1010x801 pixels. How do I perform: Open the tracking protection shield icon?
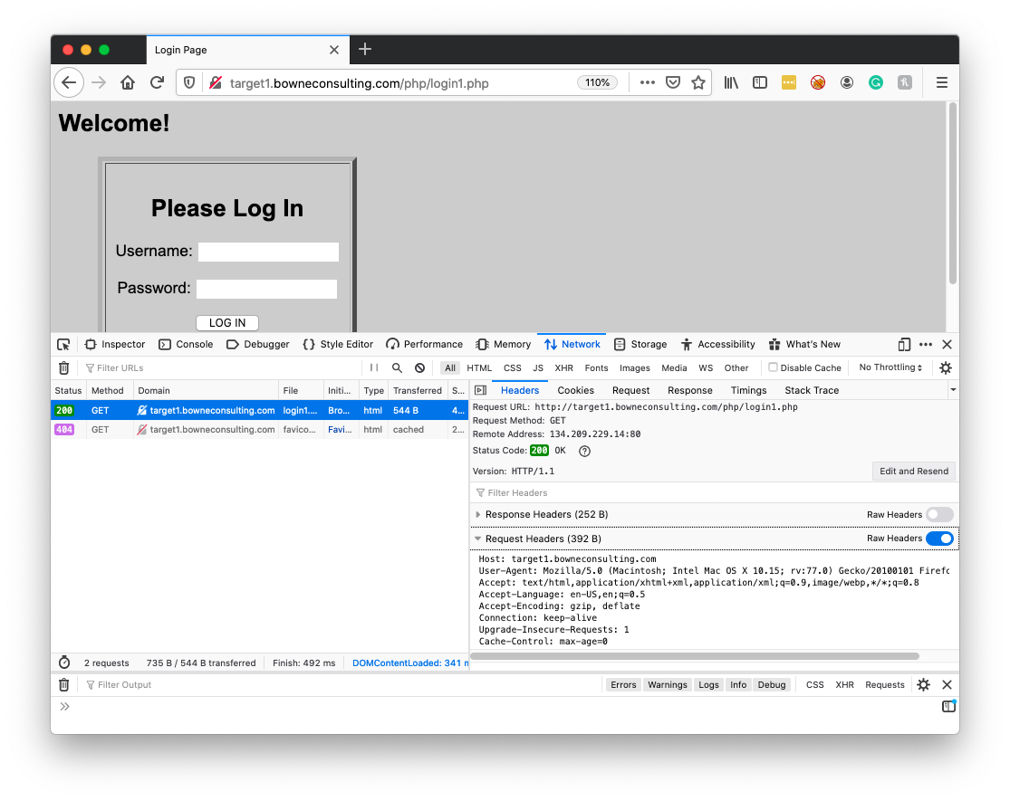(188, 82)
